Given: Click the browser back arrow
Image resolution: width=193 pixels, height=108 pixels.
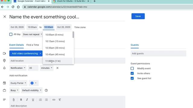Looking at the screenshot, I should click(x=2, y=7).
